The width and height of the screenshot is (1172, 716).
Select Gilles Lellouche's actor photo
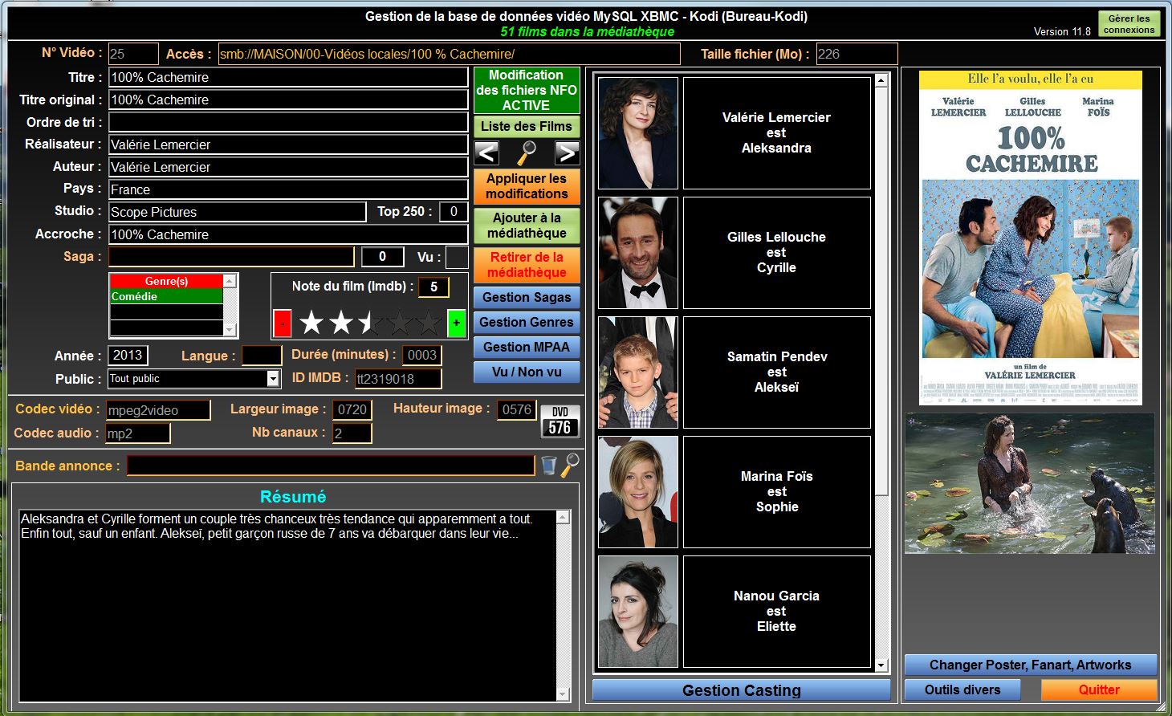tap(638, 253)
